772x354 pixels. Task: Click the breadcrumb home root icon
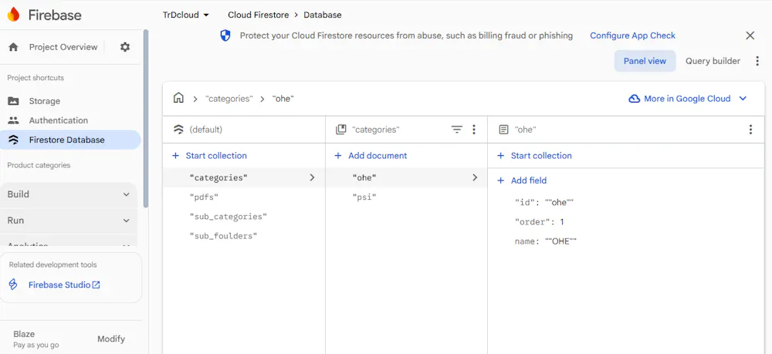pos(178,98)
